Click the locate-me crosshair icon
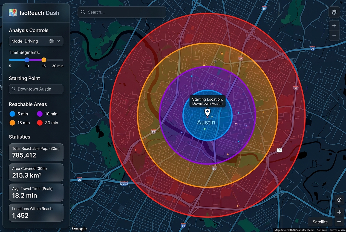Image resolution: width=346 pixels, height=232 pixels. coord(339,200)
